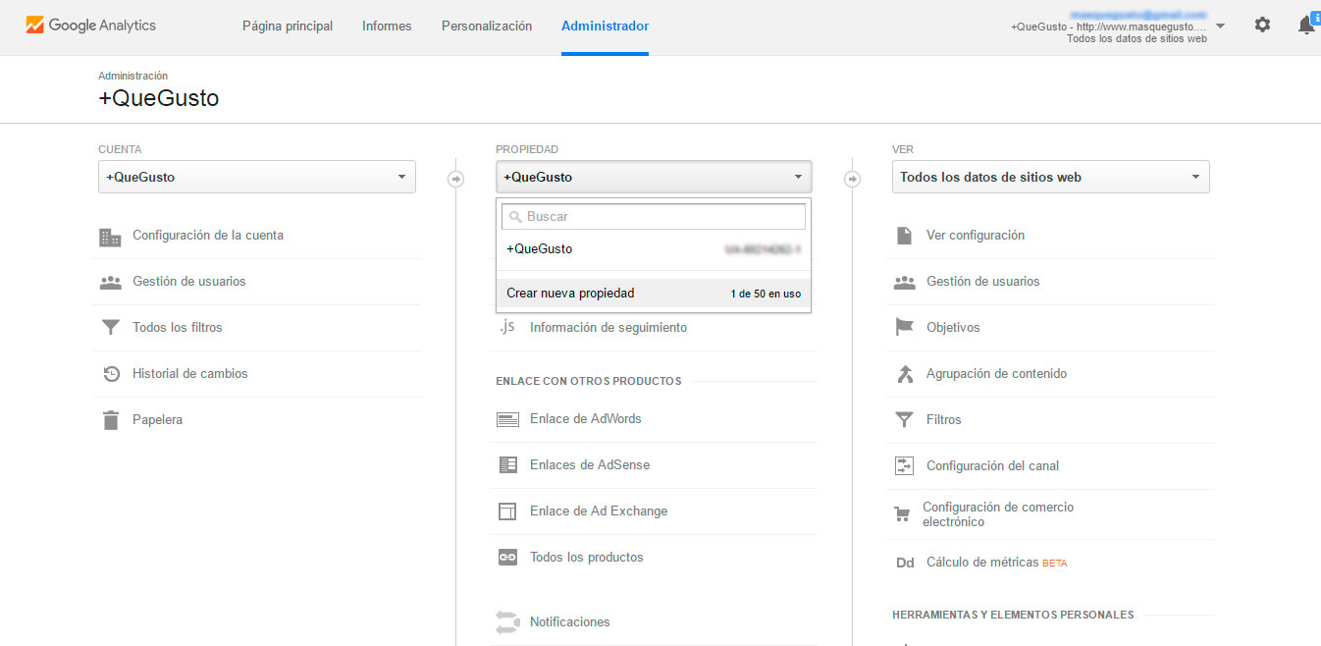The image size is (1321, 646).
Task: Click the Agrupación de contenido icon
Action: click(905, 374)
